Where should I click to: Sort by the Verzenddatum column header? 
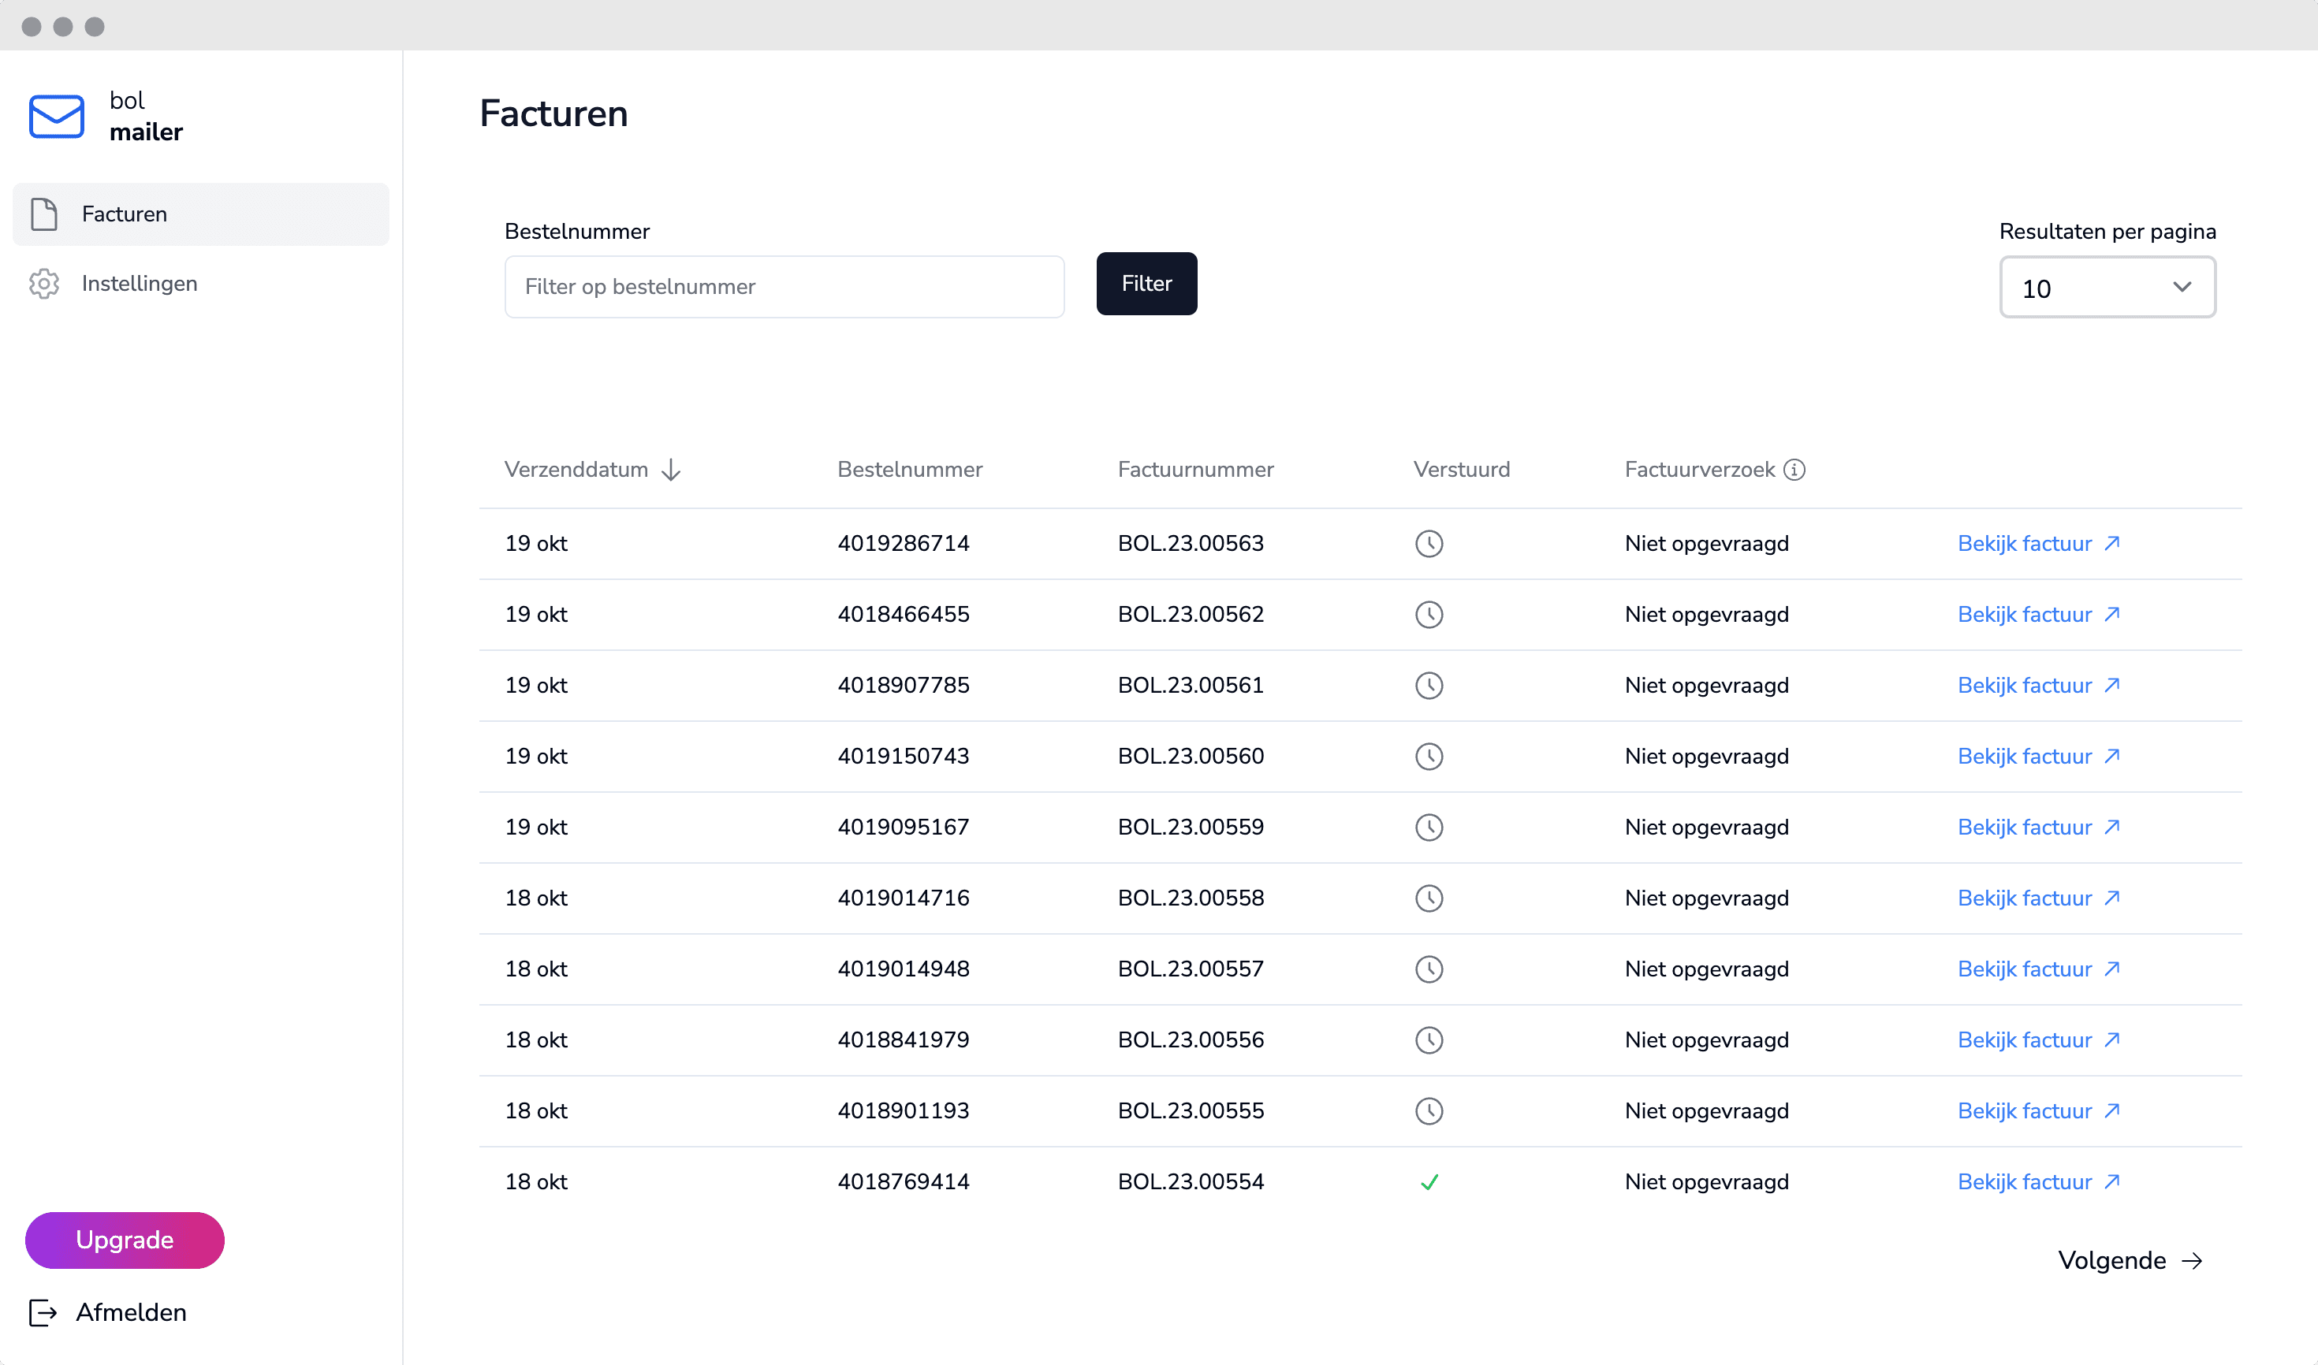coord(576,470)
